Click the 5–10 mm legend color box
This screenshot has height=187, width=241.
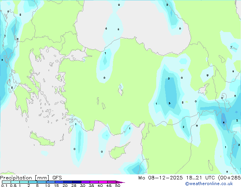point(41,182)
